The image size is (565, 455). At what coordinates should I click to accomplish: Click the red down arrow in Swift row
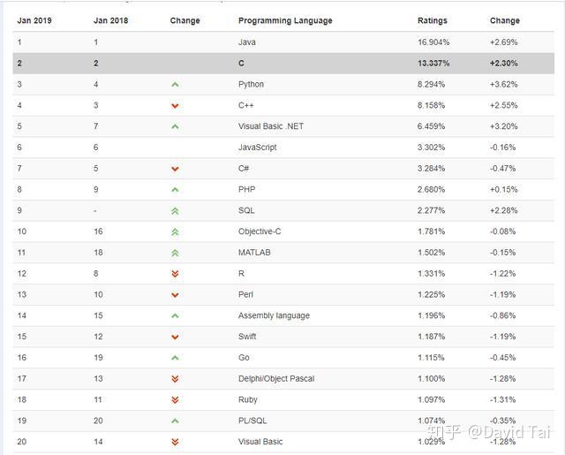[175, 337]
